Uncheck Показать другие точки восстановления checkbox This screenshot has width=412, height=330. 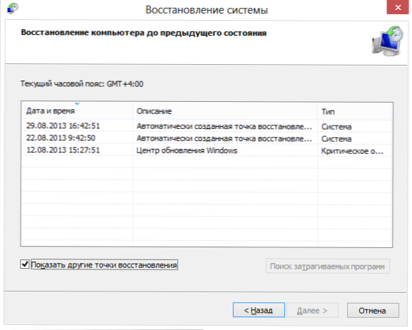25,264
